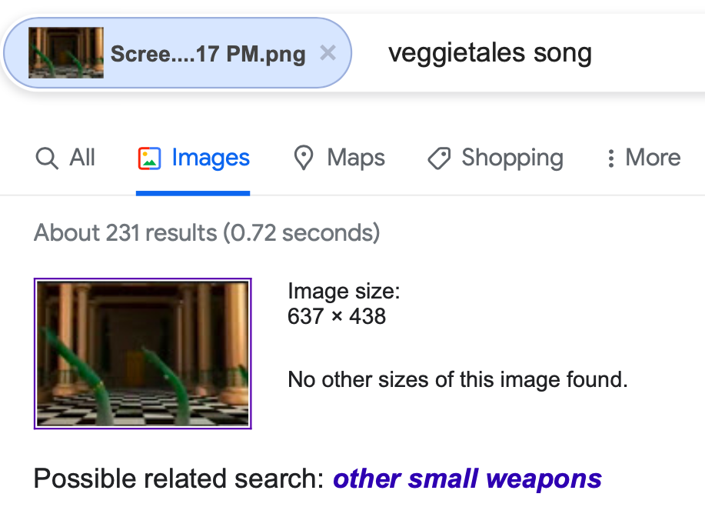The height and width of the screenshot is (517, 705).
Task: Click the Possible related search label
Action: coord(179,479)
